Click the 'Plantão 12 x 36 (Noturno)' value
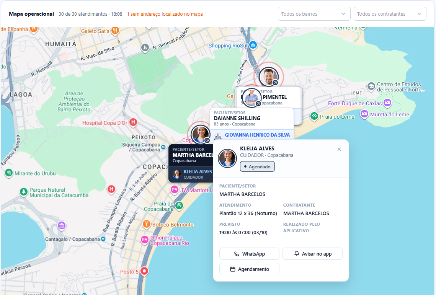 248,213
